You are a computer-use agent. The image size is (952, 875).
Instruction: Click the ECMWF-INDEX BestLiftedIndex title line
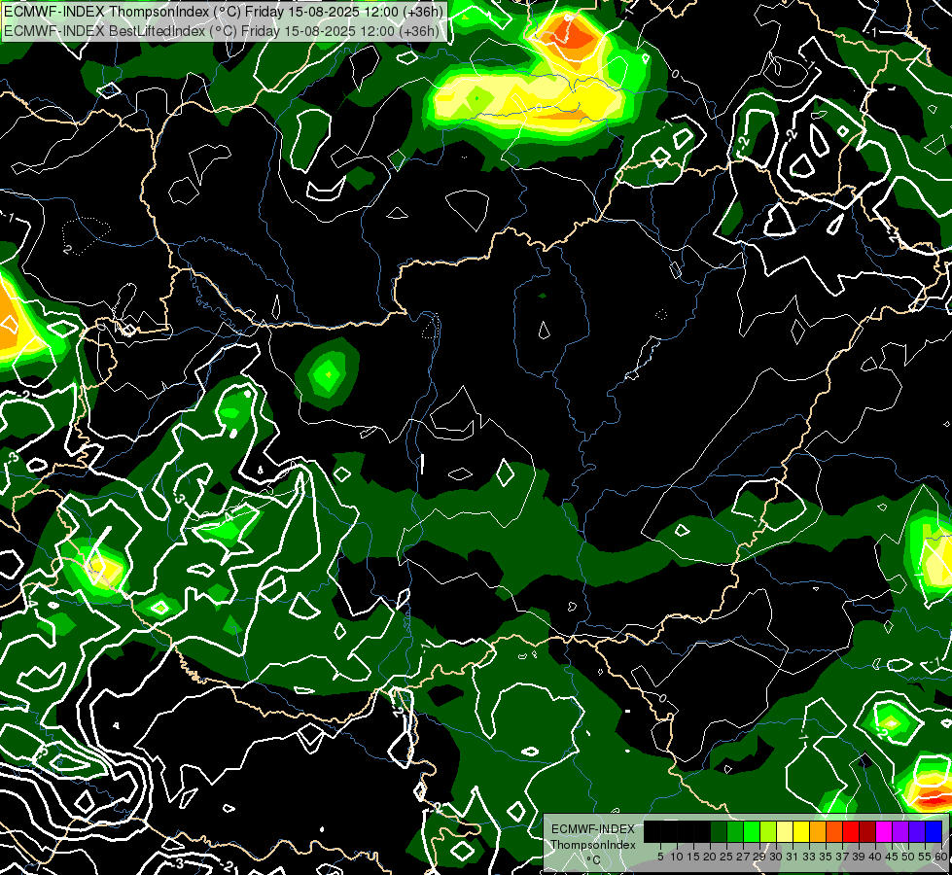(222, 30)
